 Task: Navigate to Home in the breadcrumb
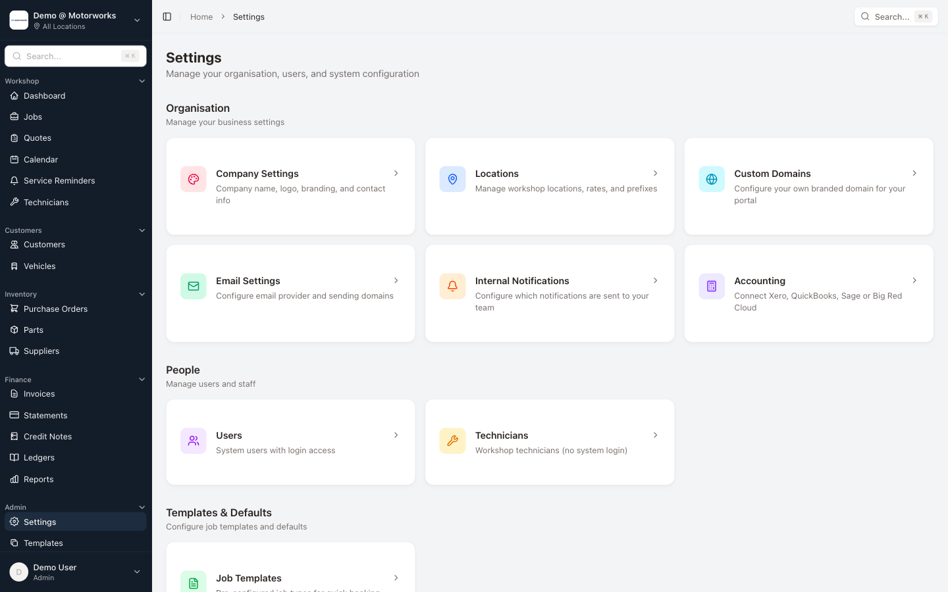201,16
